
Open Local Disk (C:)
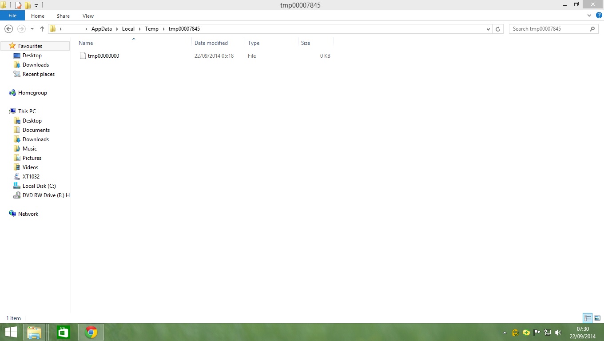[x=39, y=186]
